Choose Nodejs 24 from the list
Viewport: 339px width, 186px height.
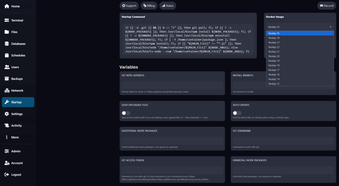pos(300,38)
